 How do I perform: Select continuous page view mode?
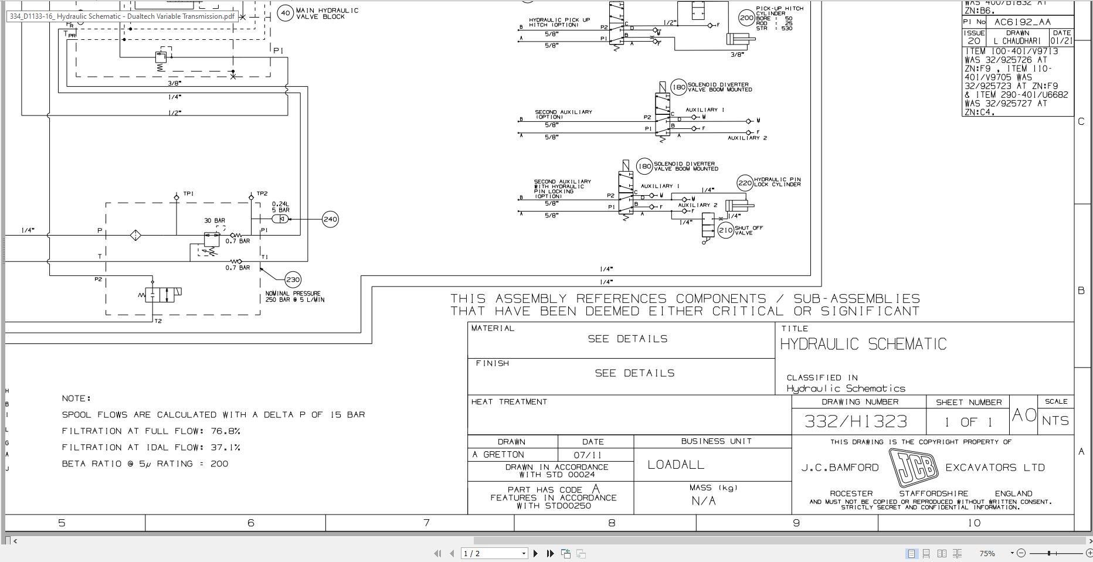[926, 553]
